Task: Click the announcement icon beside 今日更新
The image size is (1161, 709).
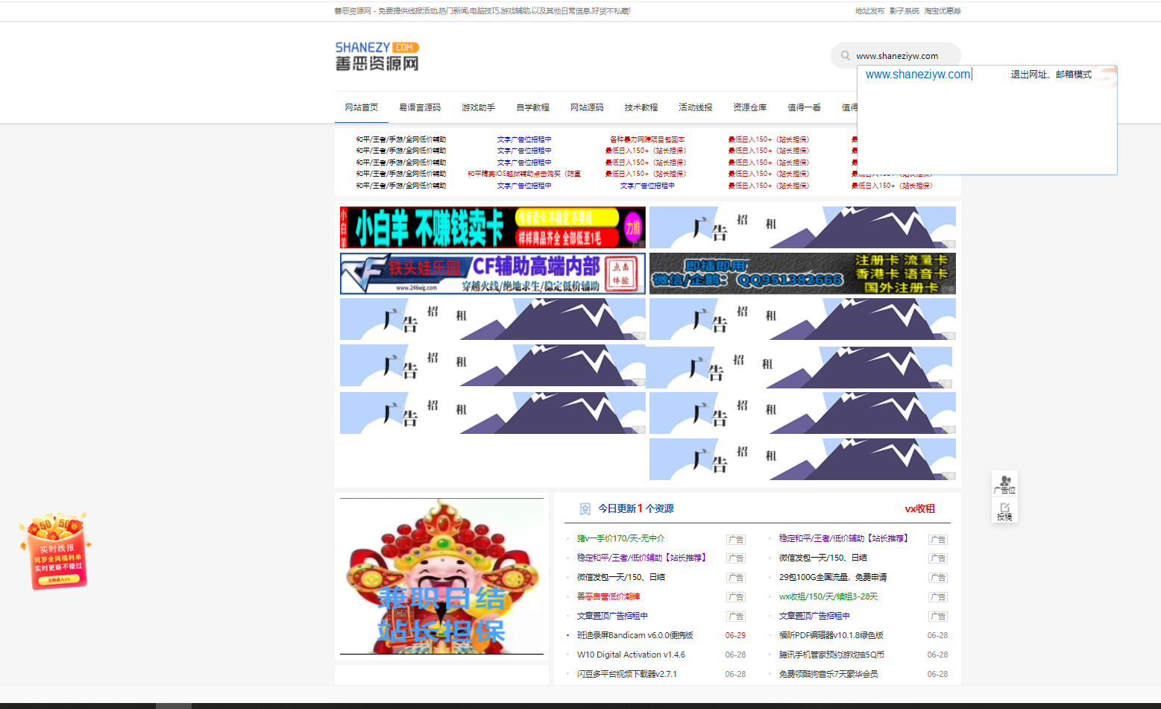Action: click(x=585, y=508)
